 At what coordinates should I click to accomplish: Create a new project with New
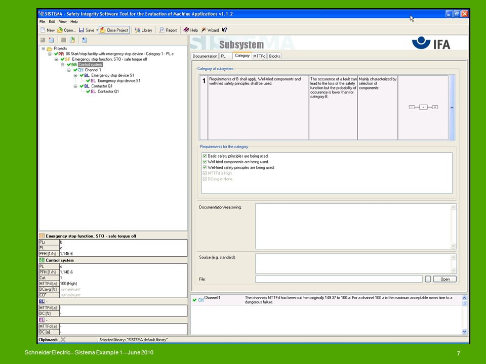[x=48, y=30]
